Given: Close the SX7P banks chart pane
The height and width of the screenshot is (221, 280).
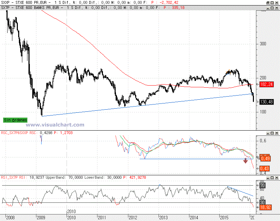Looking at the screenshot, I should tap(277, 8).
